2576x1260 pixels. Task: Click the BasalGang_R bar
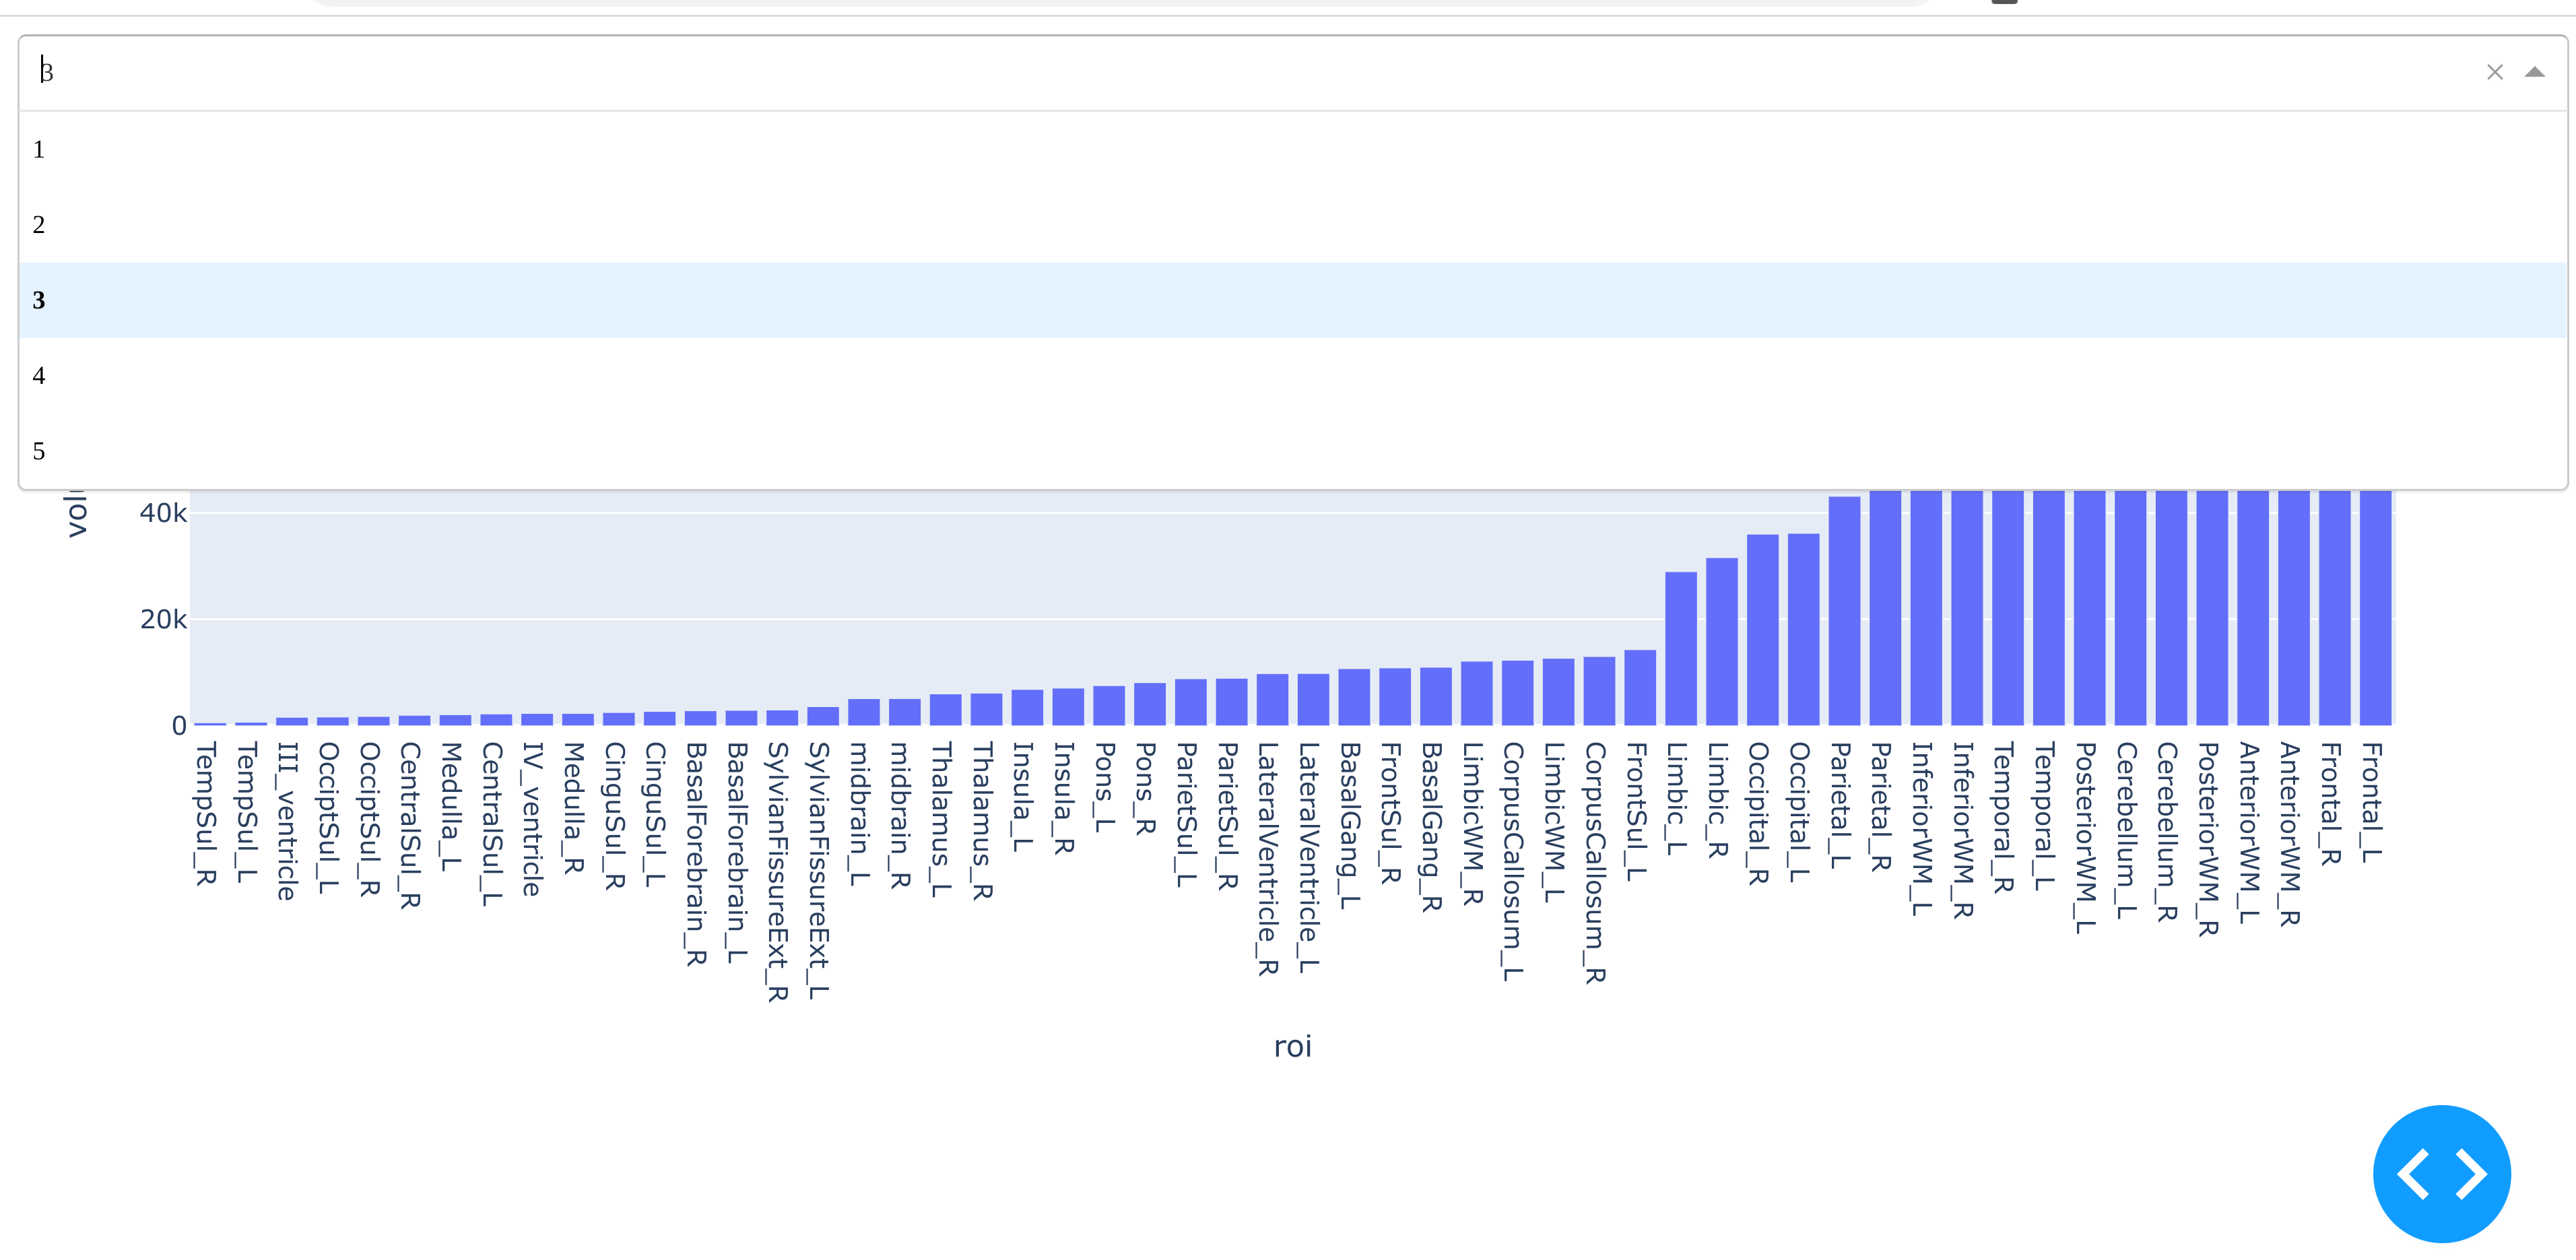point(1435,697)
